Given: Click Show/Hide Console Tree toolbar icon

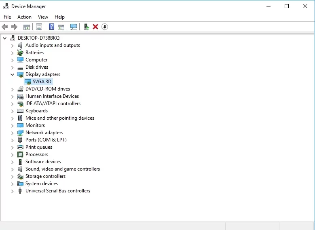Looking at the screenshot, I should tap(27, 27).
